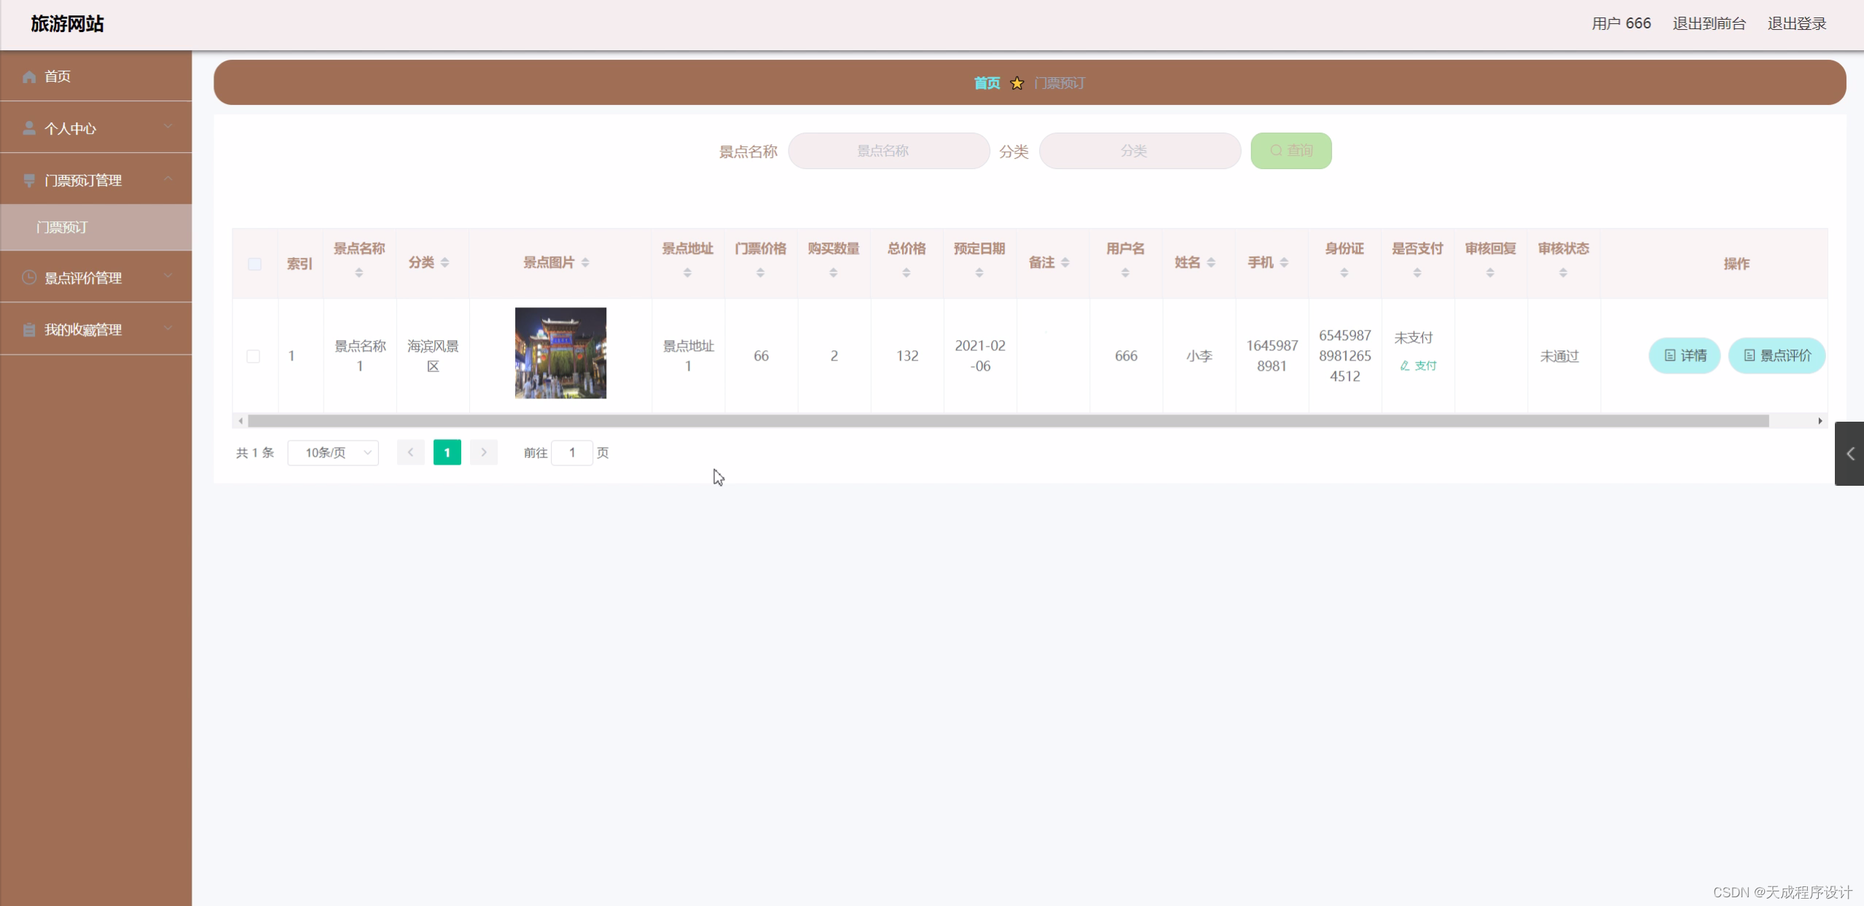This screenshot has width=1864, height=906.
Task: Click the sort arrows on 分类 column
Action: click(445, 263)
